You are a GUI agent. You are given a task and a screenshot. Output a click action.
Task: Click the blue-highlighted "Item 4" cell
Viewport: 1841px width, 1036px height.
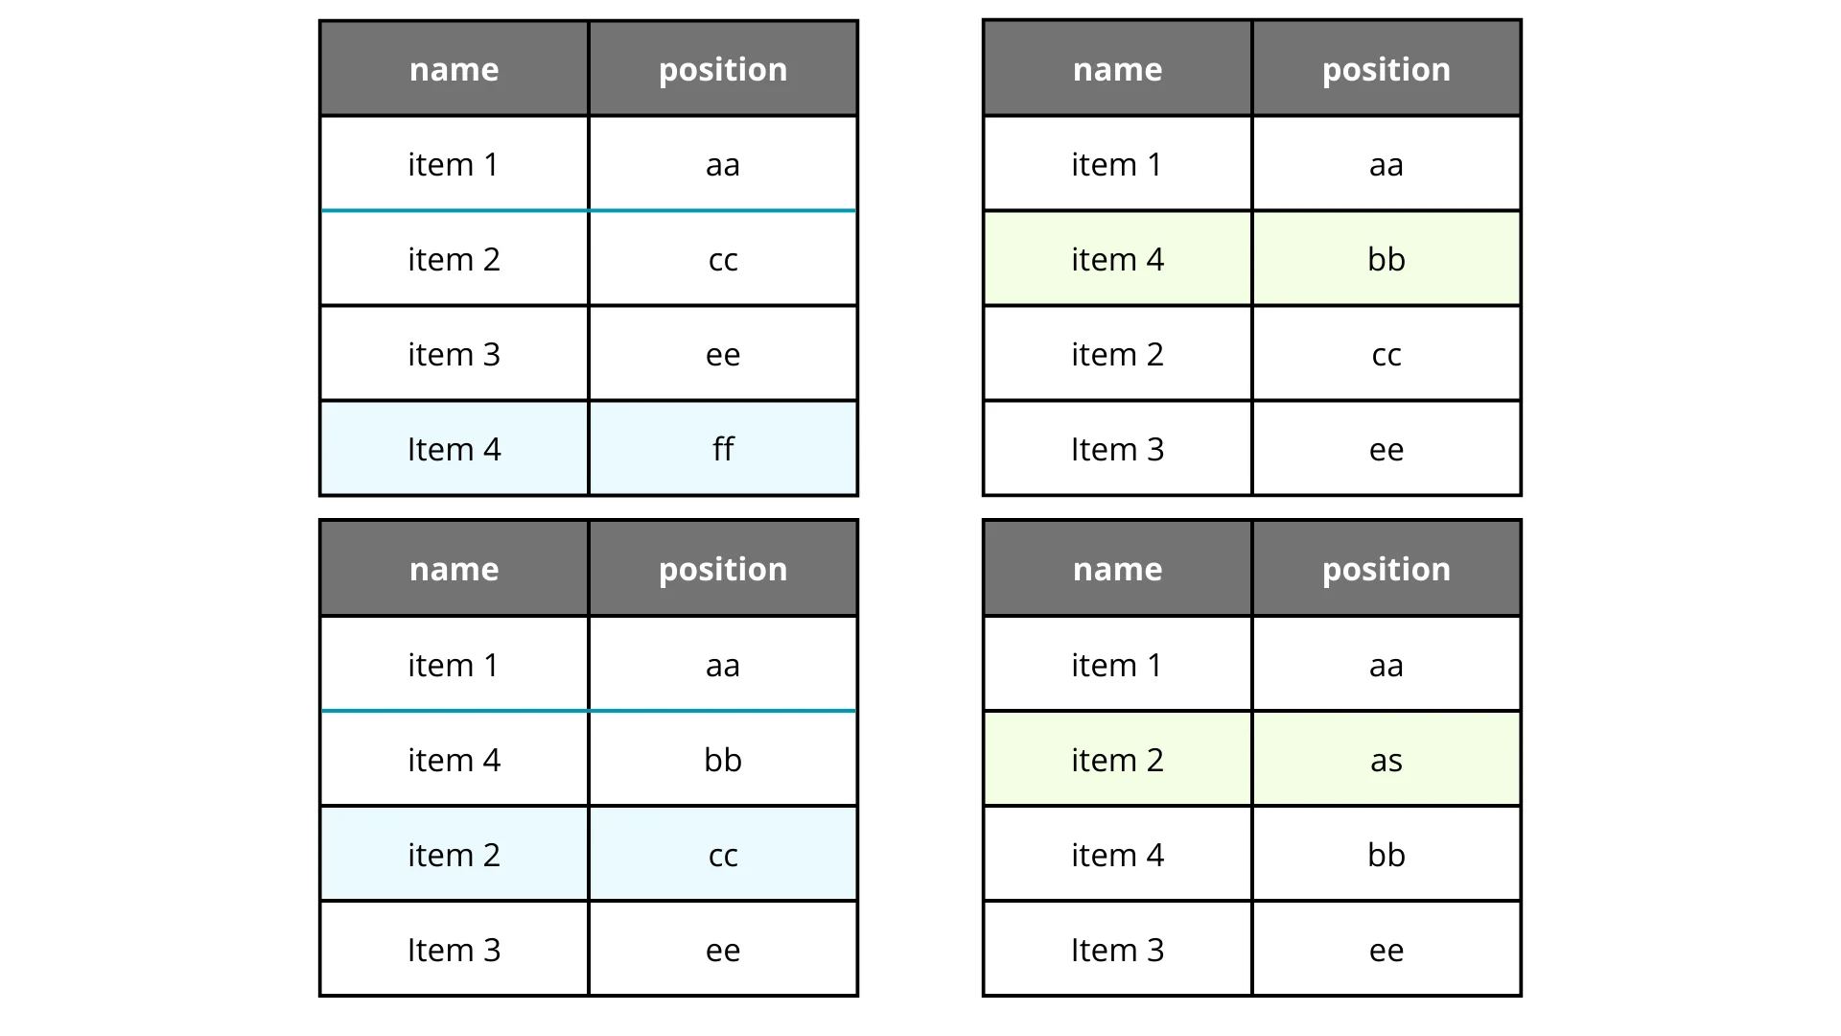point(454,449)
